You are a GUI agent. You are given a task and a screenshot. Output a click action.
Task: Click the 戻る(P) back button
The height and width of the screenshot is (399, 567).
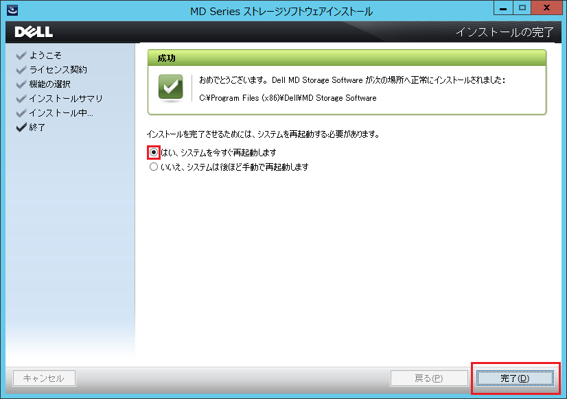(429, 378)
